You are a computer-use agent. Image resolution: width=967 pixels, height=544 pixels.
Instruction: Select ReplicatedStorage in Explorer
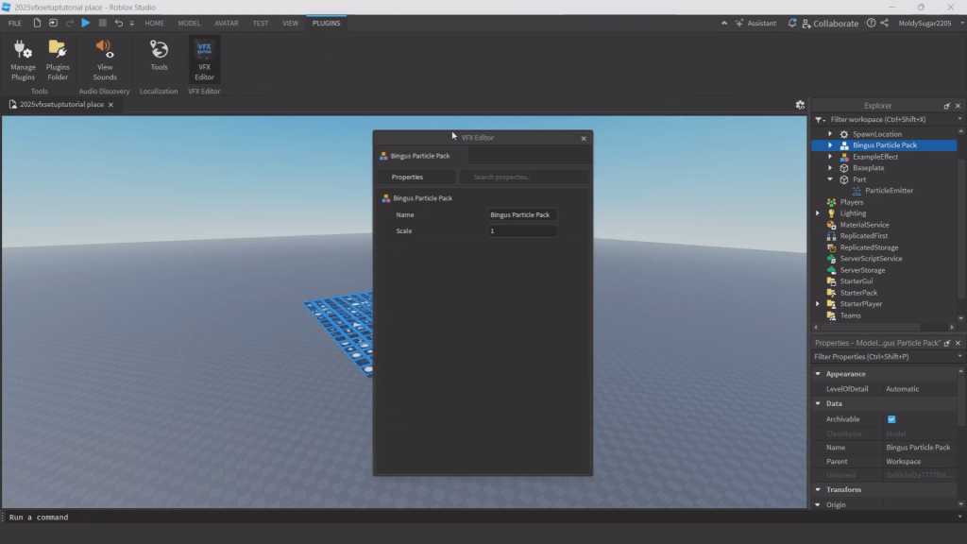click(869, 247)
